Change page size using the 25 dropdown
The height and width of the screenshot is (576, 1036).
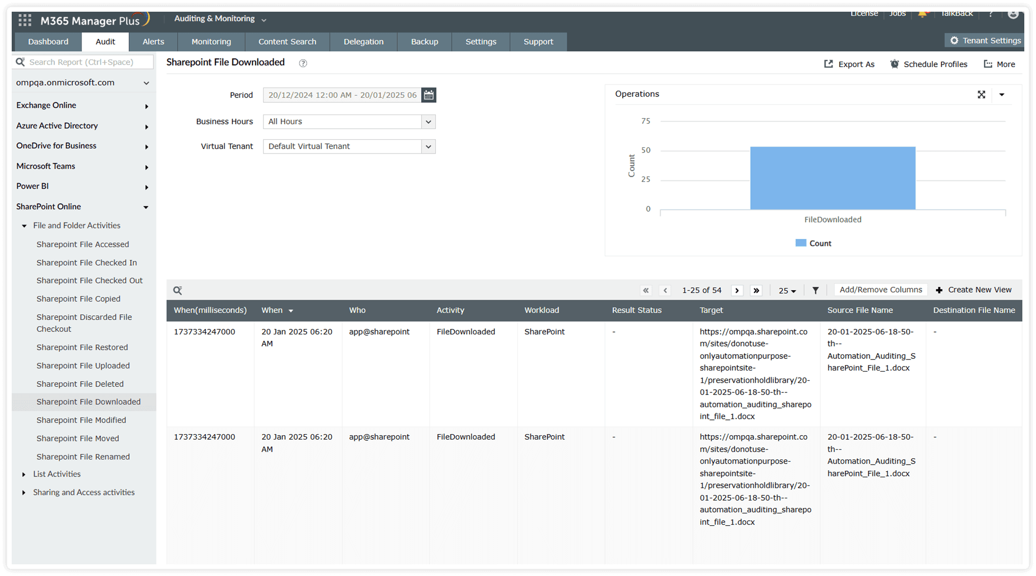(787, 290)
